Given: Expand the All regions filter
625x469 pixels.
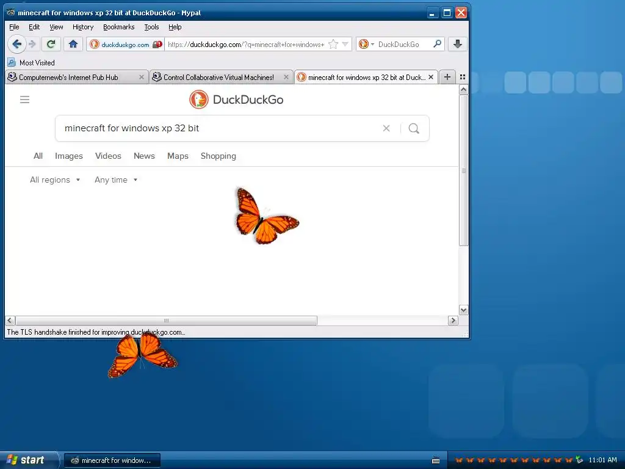Looking at the screenshot, I should pyautogui.click(x=55, y=180).
